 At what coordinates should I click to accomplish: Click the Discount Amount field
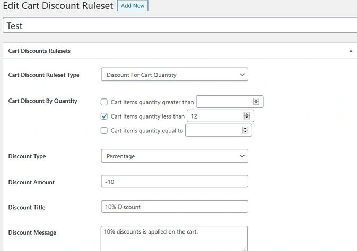pos(174,182)
